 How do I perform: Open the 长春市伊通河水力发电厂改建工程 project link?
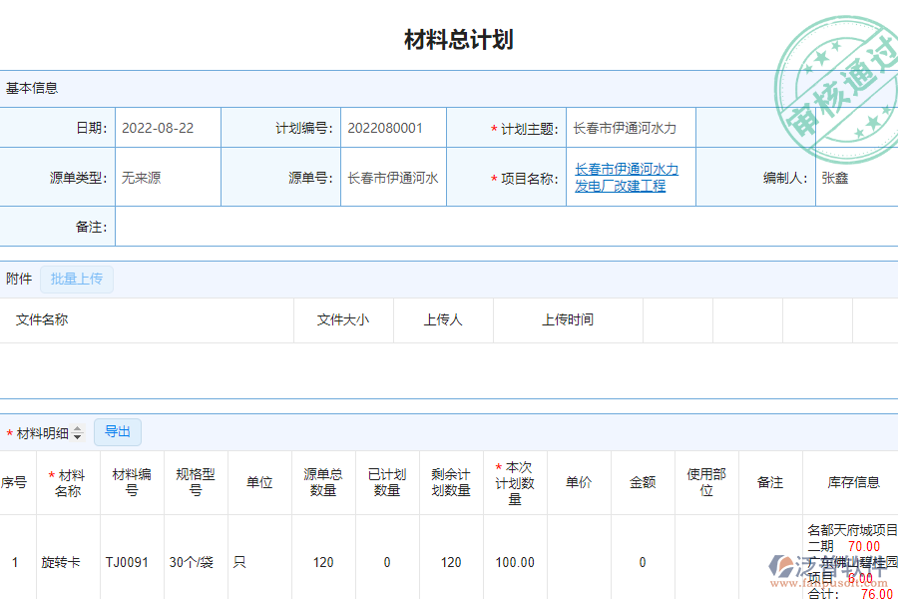(626, 178)
